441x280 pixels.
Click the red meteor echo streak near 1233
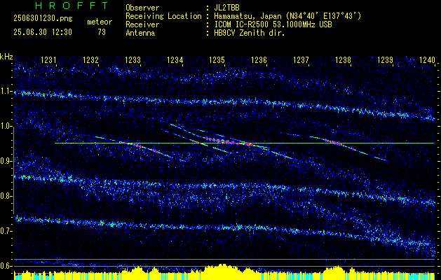coord(141,146)
